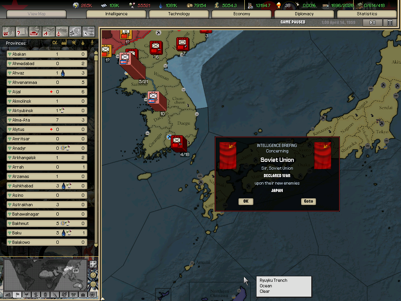The width and height of the screenshot is (401, 301).
Task: Switch to political map mode (flag button)
Action: (17, 294)
